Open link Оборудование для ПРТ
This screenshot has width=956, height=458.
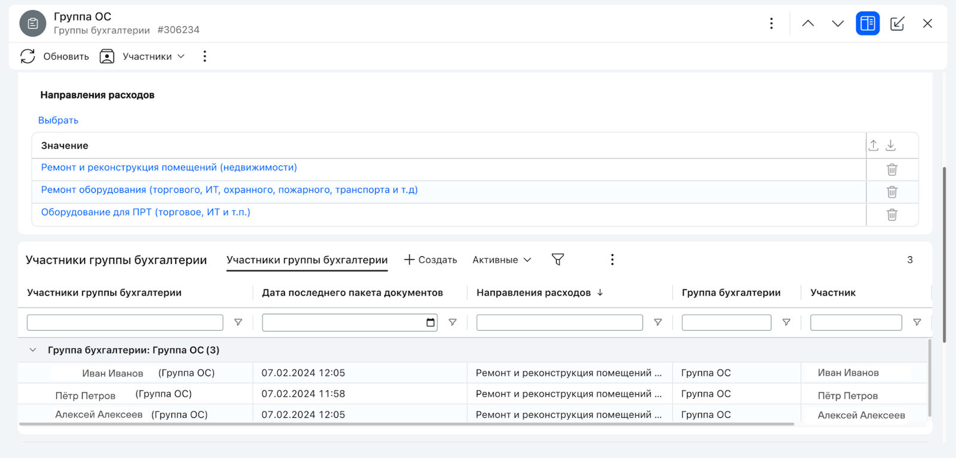coord(146,212)
